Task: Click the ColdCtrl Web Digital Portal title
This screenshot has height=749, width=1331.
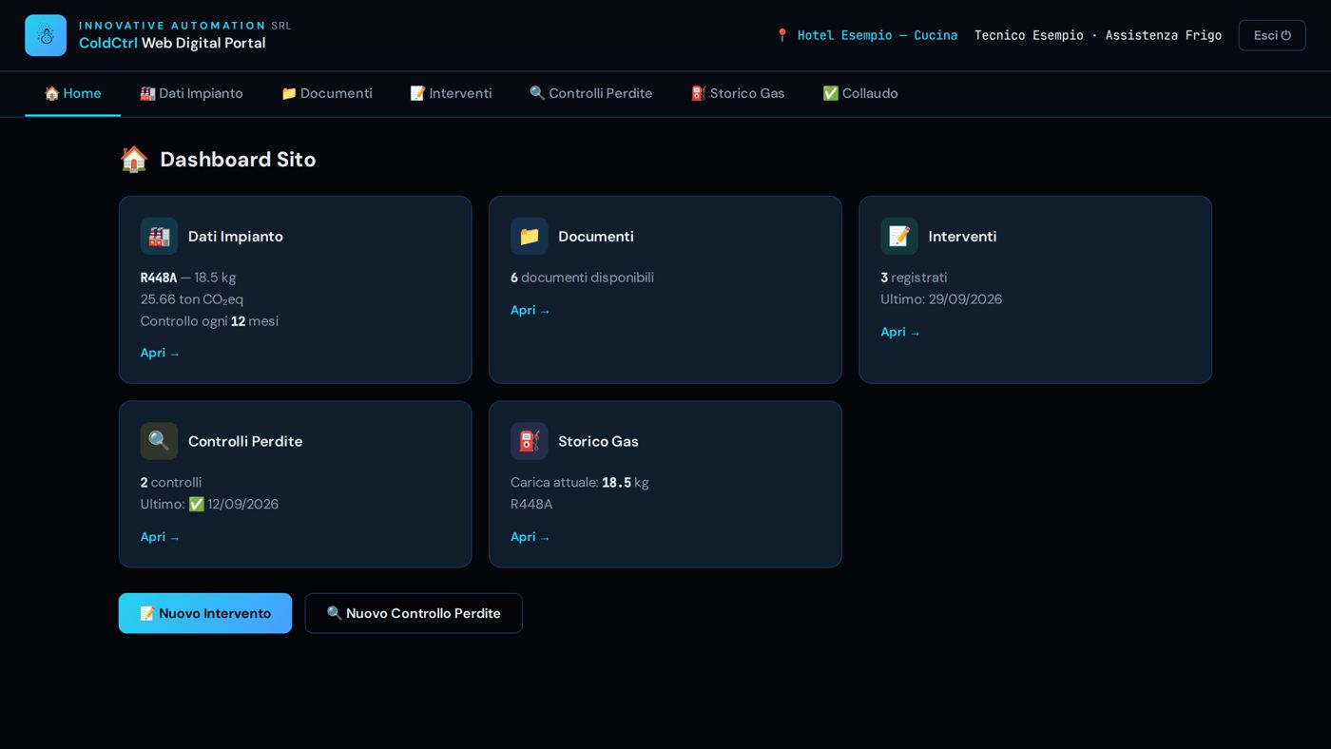Action: pyautogui.click(x=172, y=44)
